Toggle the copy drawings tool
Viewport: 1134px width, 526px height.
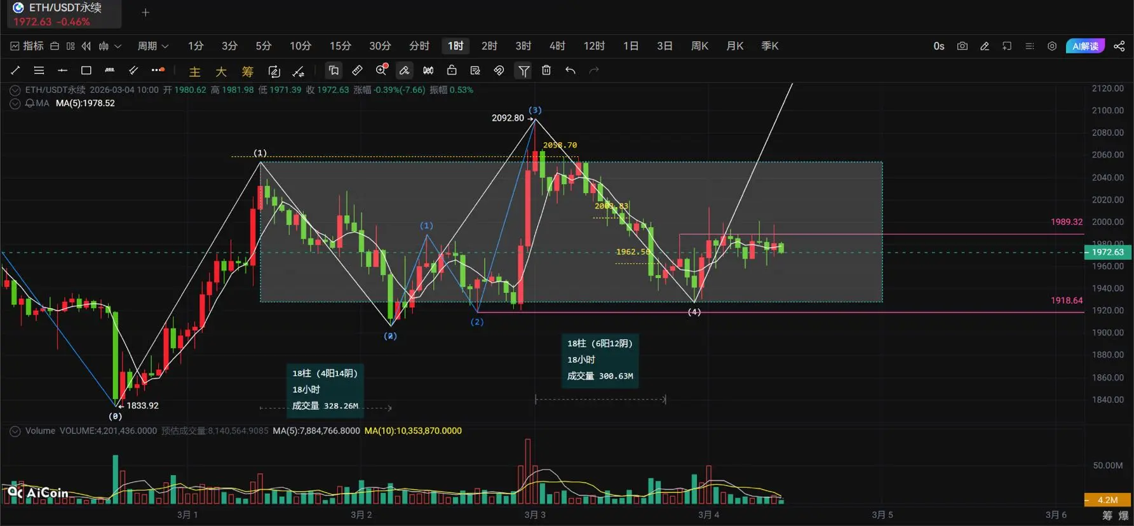tap(334, 71)
